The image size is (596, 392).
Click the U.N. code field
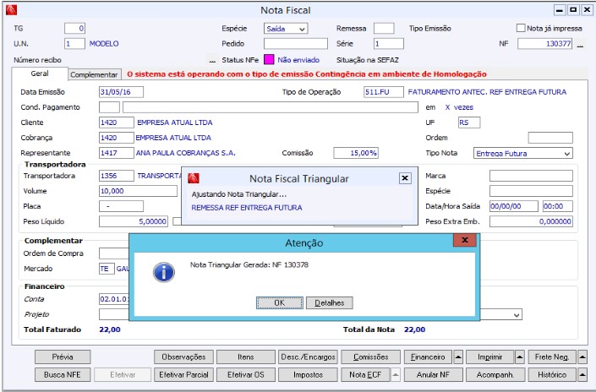click(75, 44)
